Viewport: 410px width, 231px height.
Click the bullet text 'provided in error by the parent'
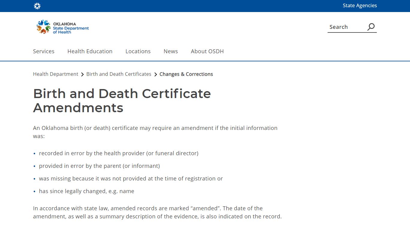pos(99,166)
